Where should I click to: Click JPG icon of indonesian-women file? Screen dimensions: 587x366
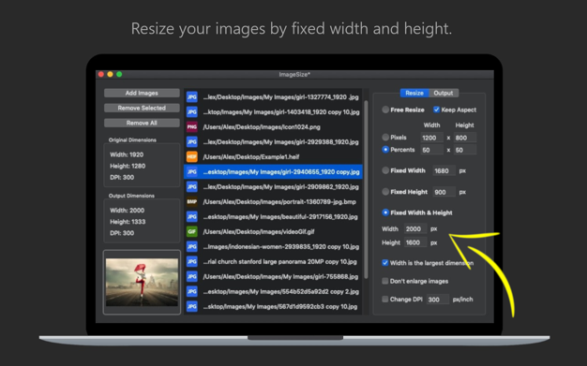191,247
